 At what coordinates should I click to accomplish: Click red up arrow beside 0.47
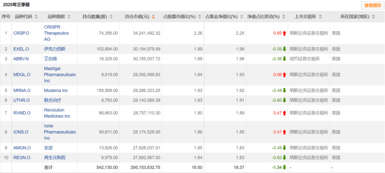(284, 113)
